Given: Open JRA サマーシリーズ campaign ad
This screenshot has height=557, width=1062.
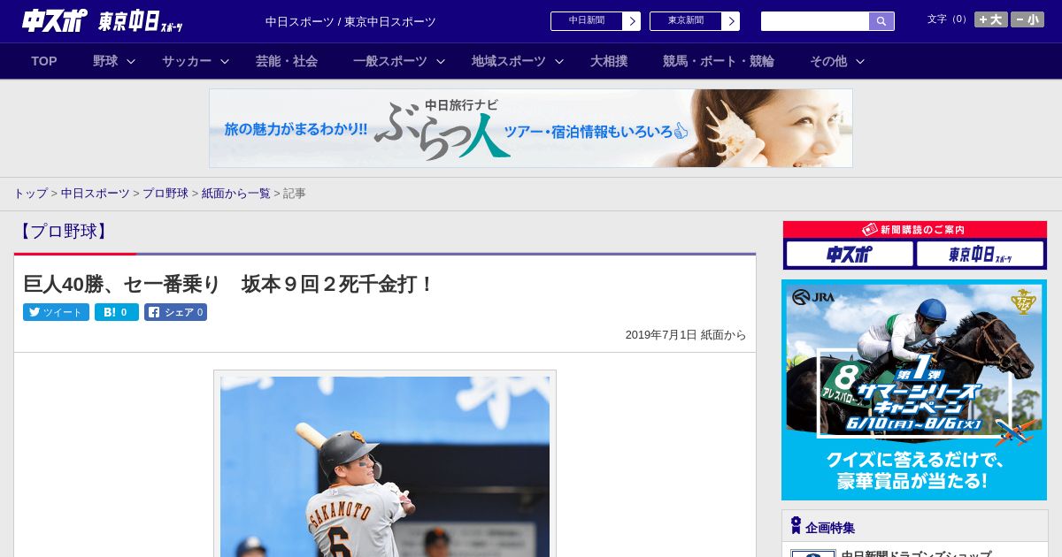Looking at the screenshot, I should tap(914, 390).
